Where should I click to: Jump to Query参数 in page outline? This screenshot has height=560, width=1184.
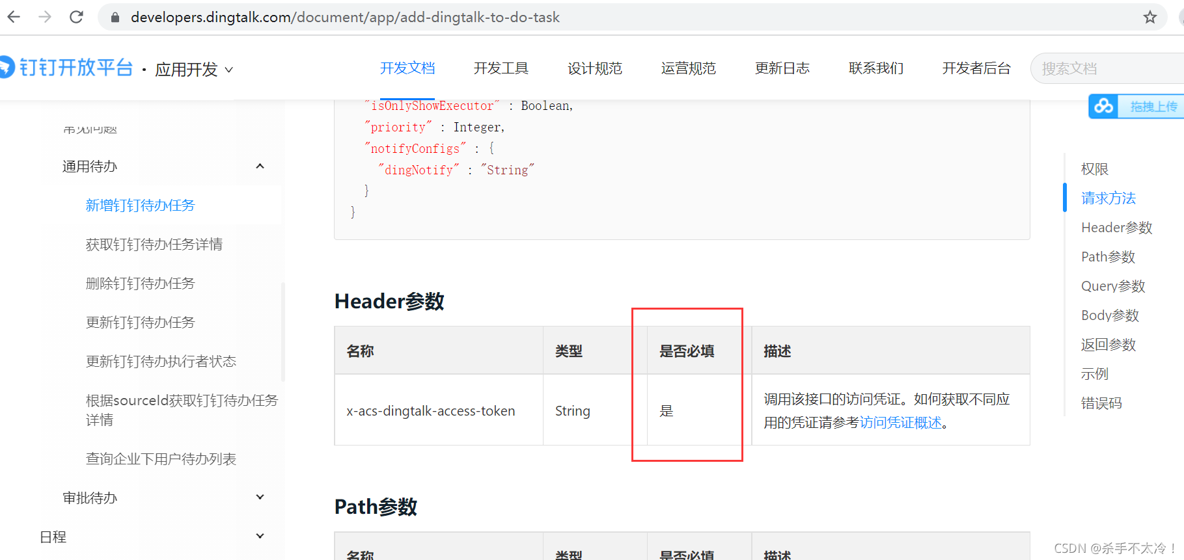pos(1113,286)
